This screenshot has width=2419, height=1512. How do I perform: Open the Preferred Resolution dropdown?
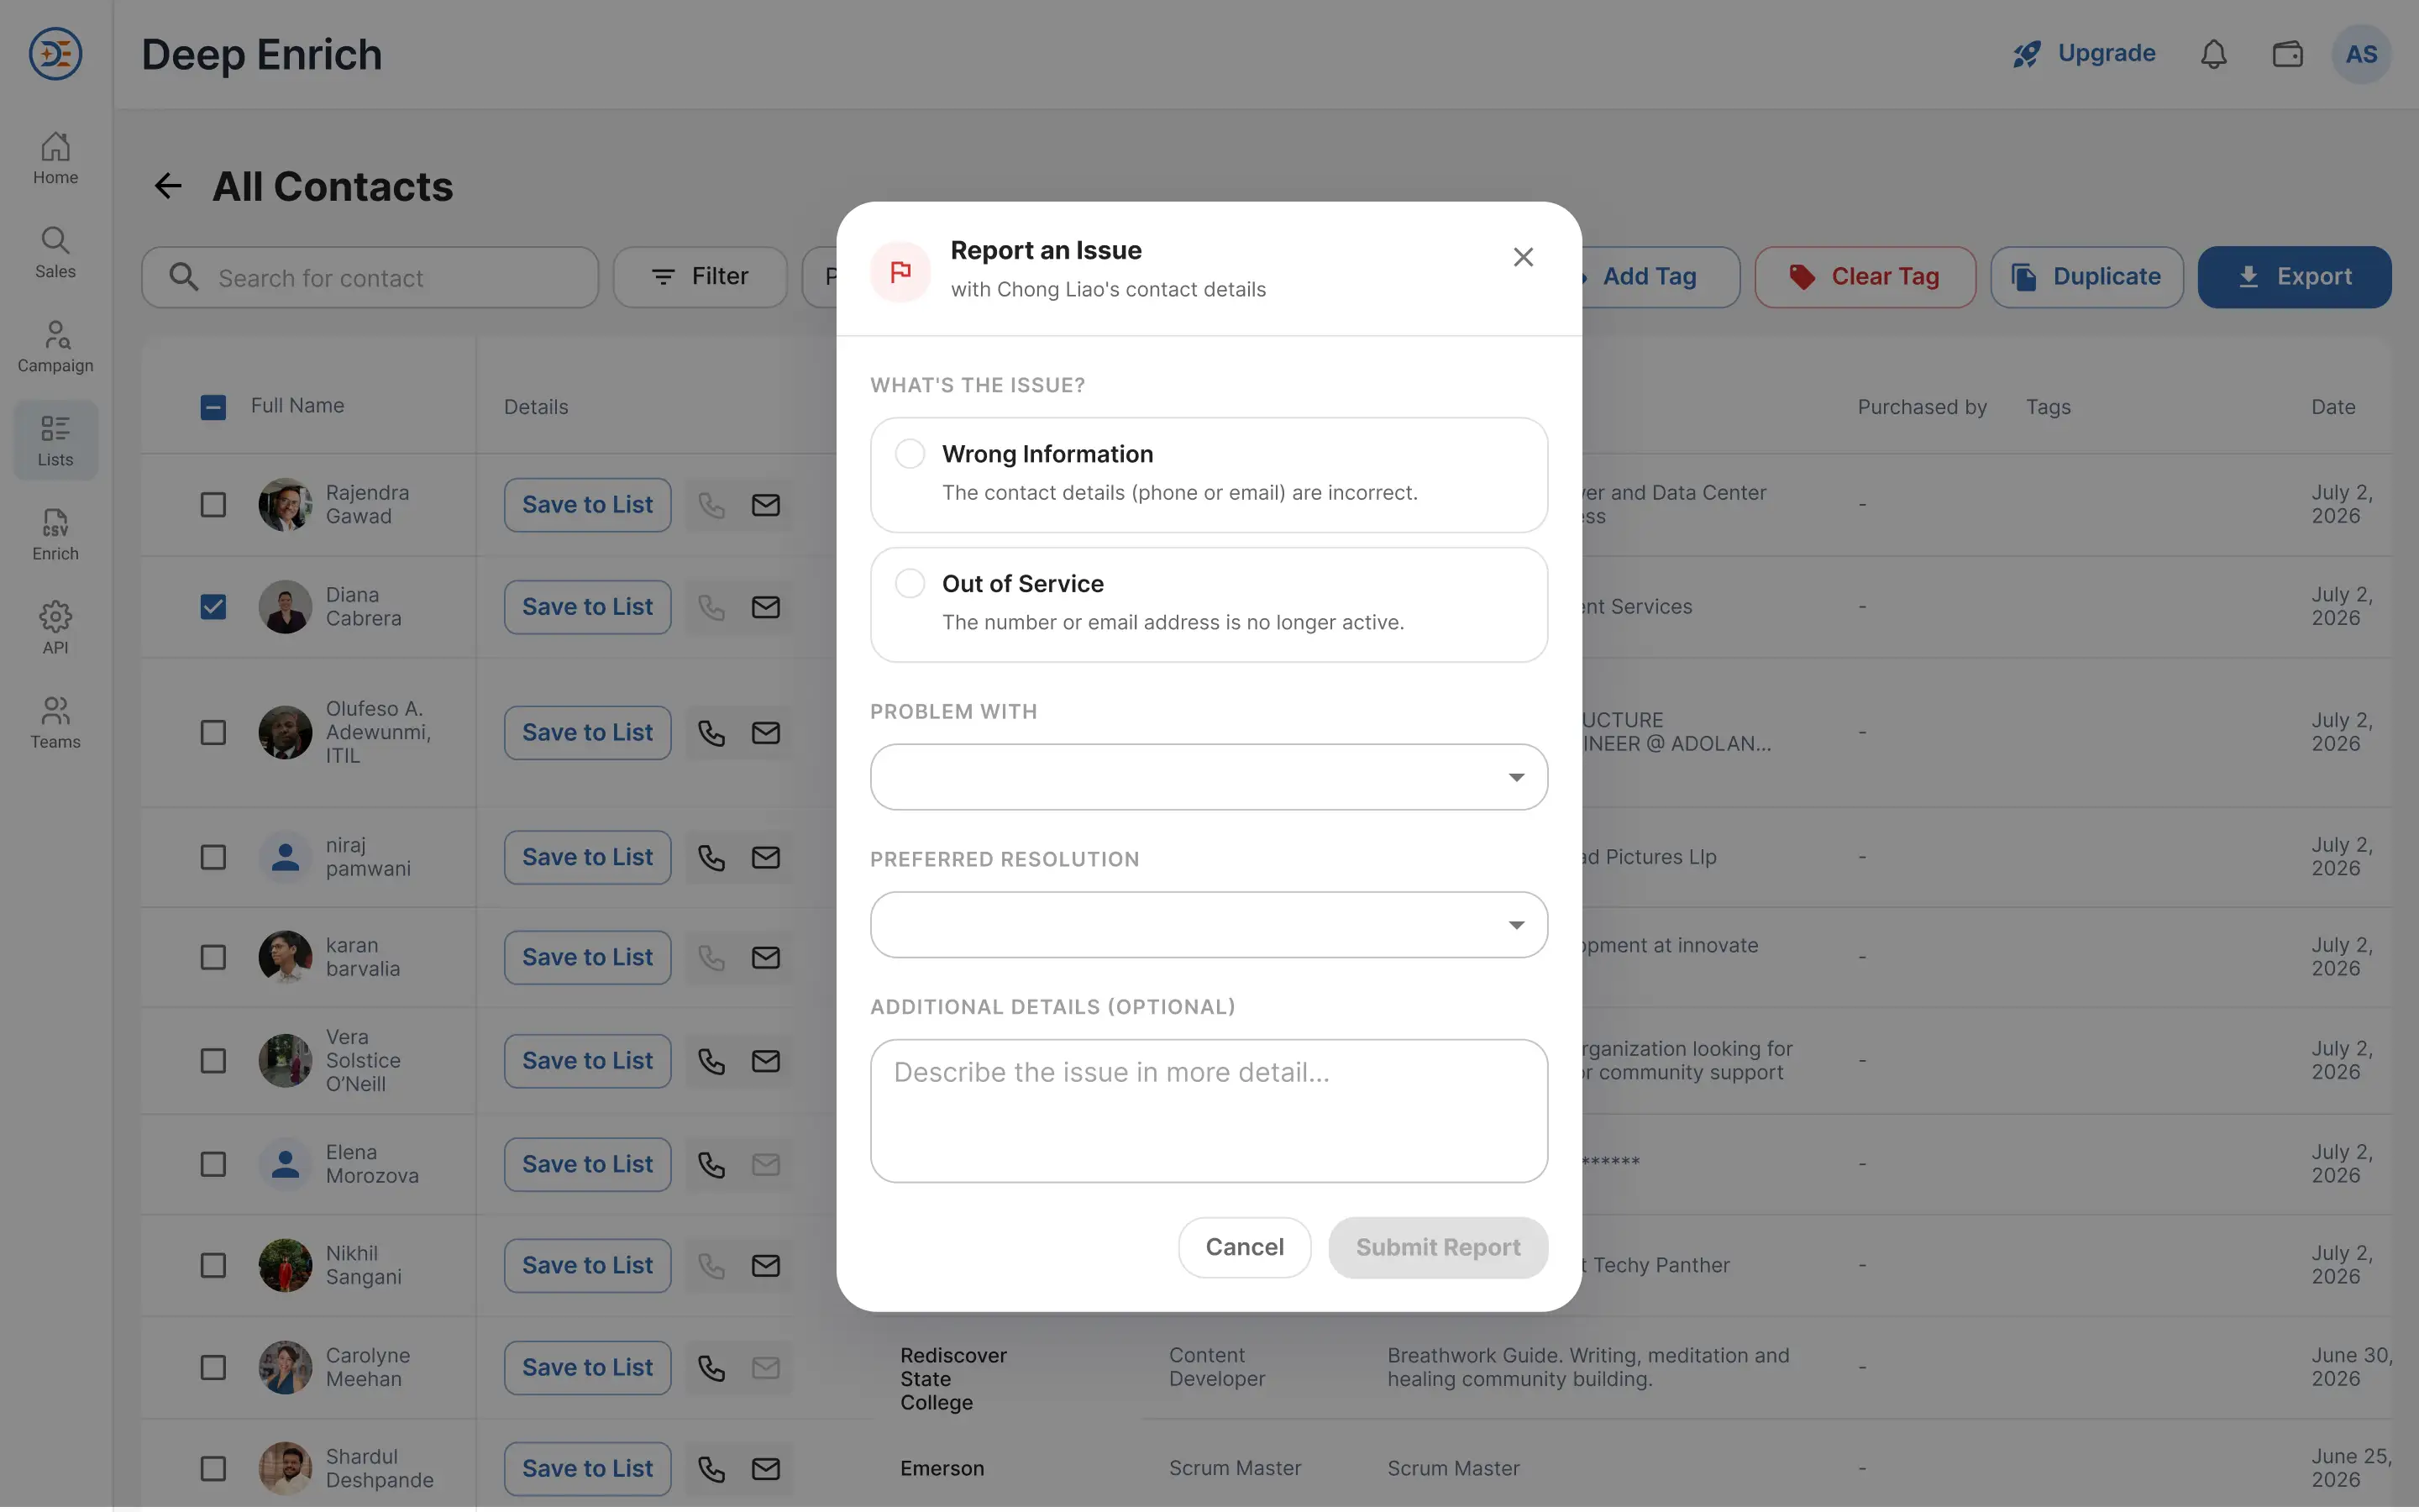click(1209, 925)
